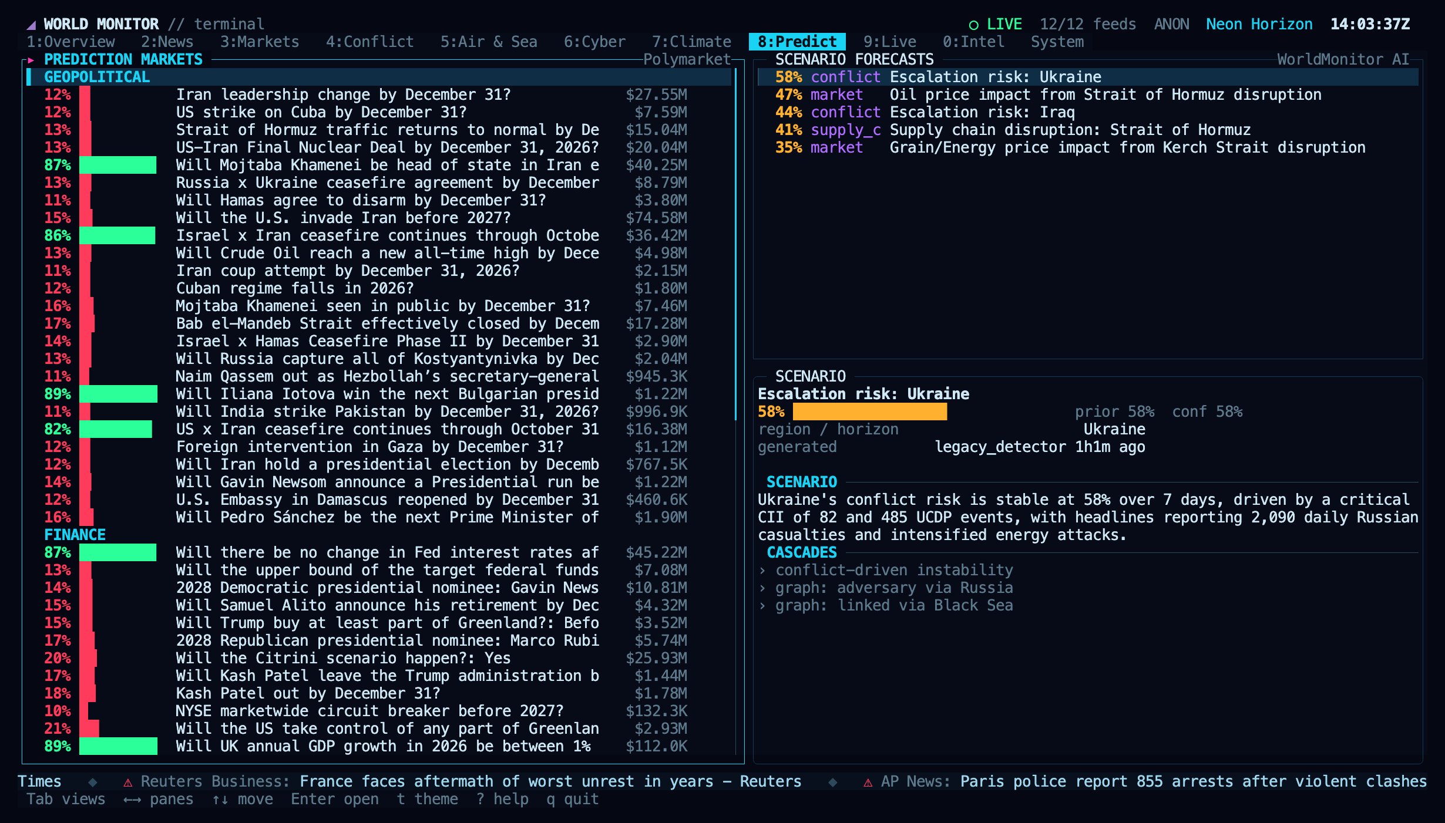This screenshot has width=1445, height=823.
Task: Click the Neon Horizon theme name
Action: [1259, 24]
